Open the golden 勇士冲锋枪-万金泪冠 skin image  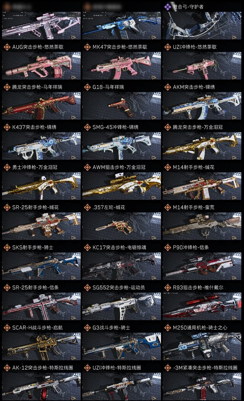click(41, 186)
